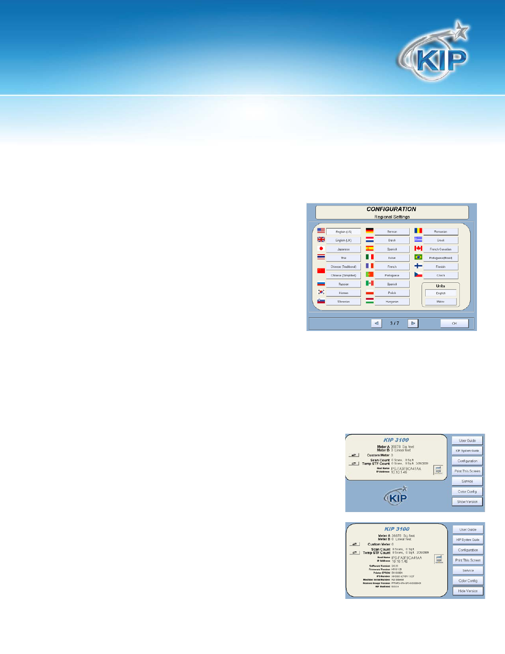Image resolution: width=505 pixels, height=654 pixels.
Task: Select Slovenian language button
Action: coord(344,301)
